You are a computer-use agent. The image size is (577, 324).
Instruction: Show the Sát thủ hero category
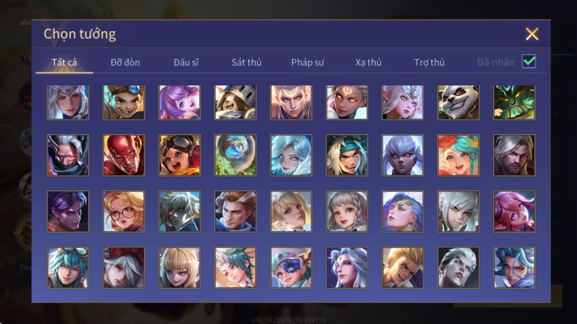coord(247,62)
